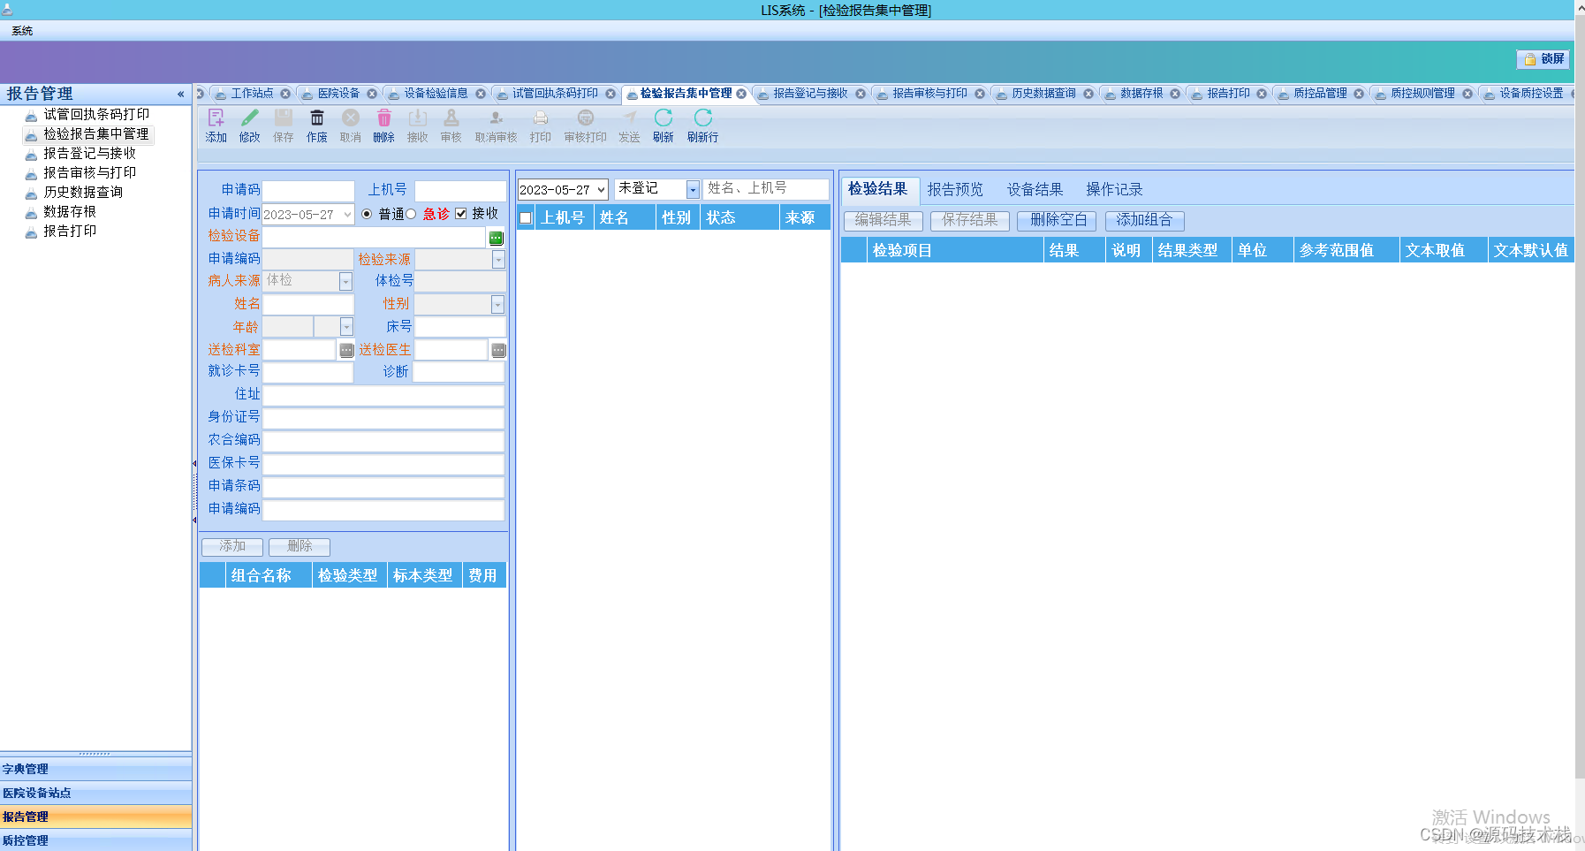Switch to the 设备结果 tab

click(1035, 190)
